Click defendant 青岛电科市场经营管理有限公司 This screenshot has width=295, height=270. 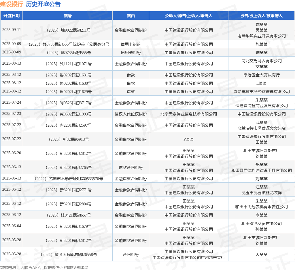pyautogui.click(x=262, y=92)
